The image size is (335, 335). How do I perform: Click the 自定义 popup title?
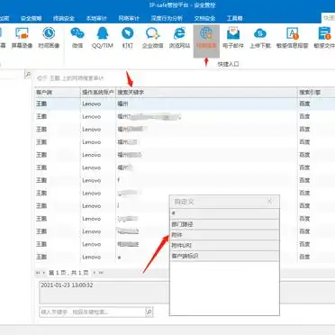185,202
